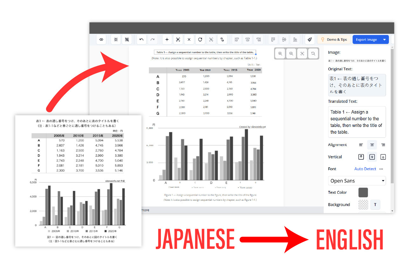Image resolution: width=407 pixels, height=280 pixels.
Task: Open the Text Color swatch
Action: (363, 192)
